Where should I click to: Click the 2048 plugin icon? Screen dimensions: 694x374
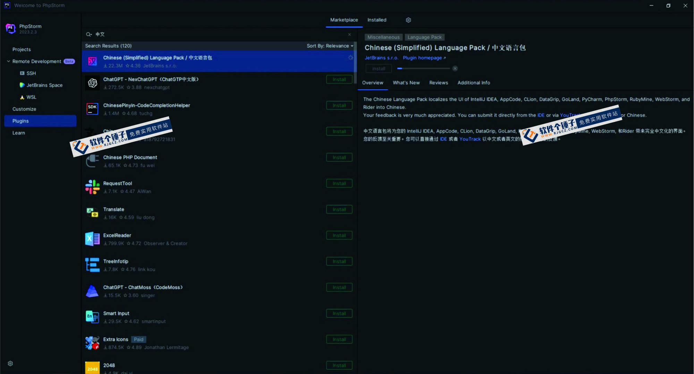(92, 368)
